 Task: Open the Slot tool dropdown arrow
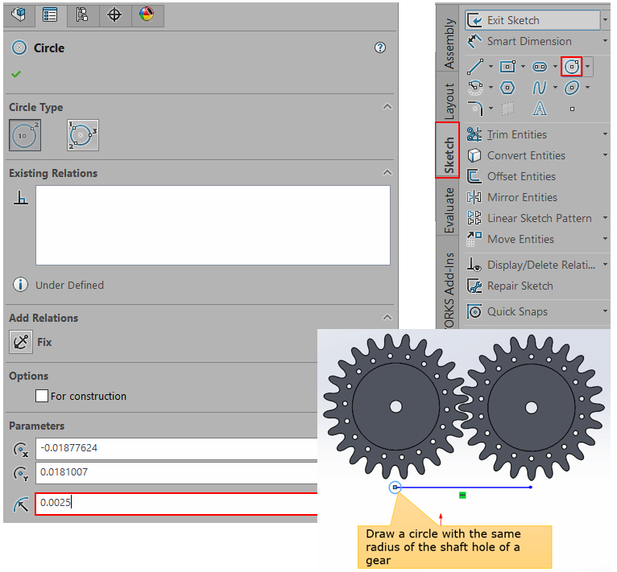coord(555,67)
